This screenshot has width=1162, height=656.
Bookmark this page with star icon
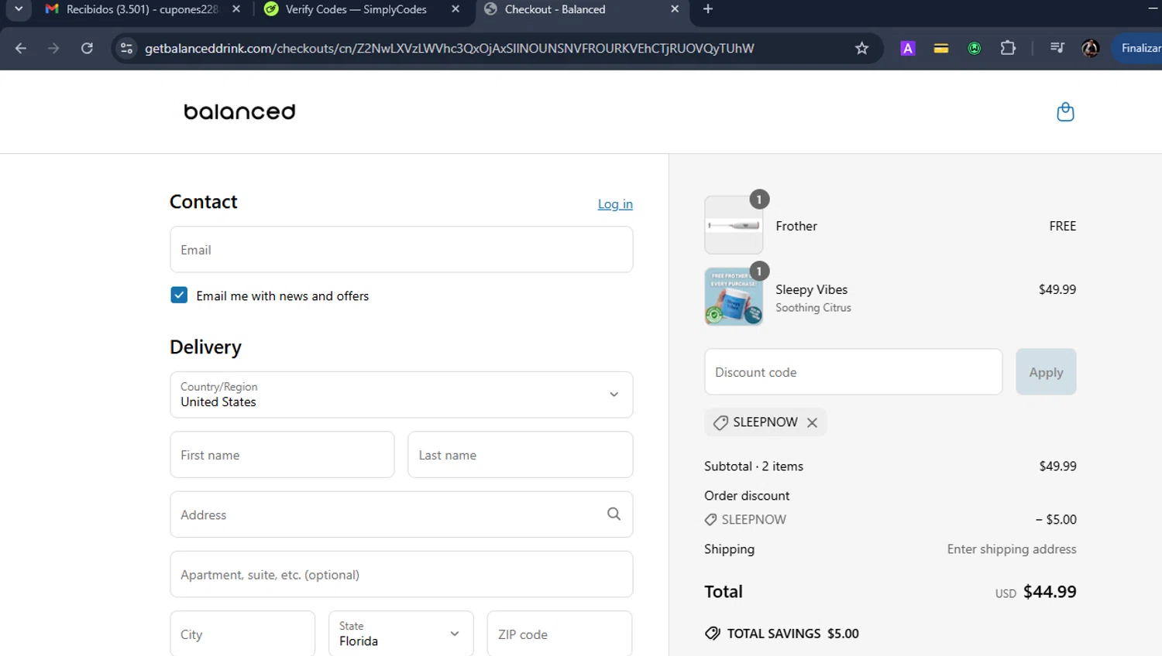tap(861, 49)
